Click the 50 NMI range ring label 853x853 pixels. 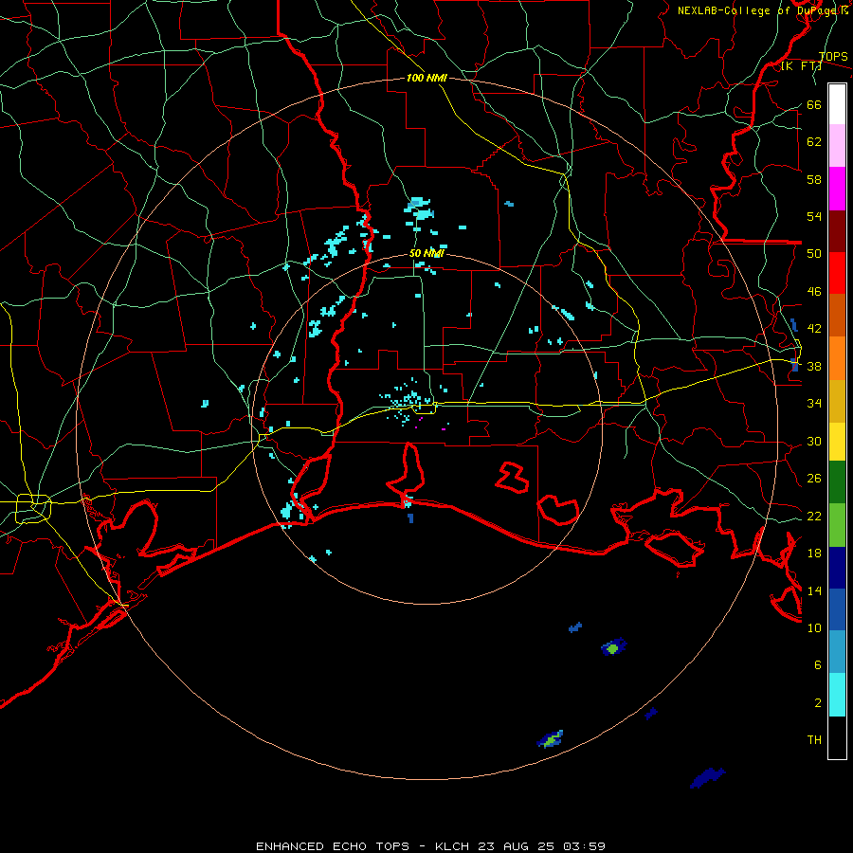tap(426, 253)
